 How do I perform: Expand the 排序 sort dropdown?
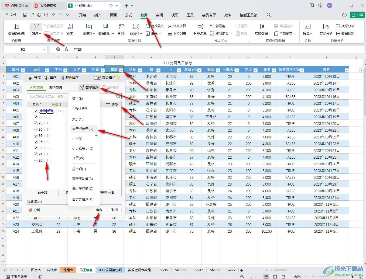(71, 34)
